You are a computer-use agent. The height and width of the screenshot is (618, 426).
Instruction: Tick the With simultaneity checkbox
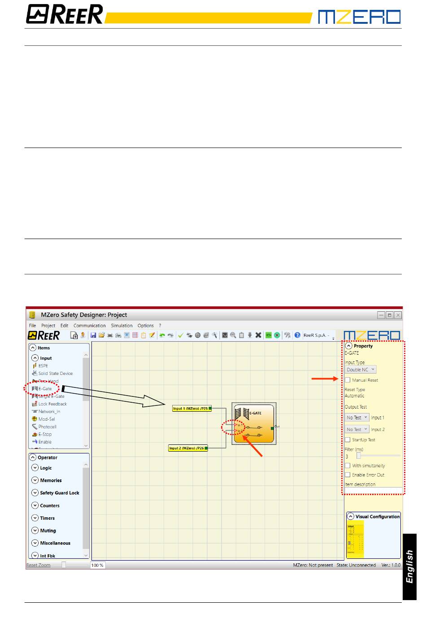(x=348, y=466)
